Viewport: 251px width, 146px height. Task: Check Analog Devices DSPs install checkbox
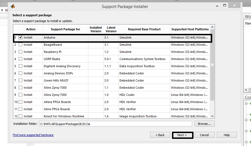pos(20,73)
